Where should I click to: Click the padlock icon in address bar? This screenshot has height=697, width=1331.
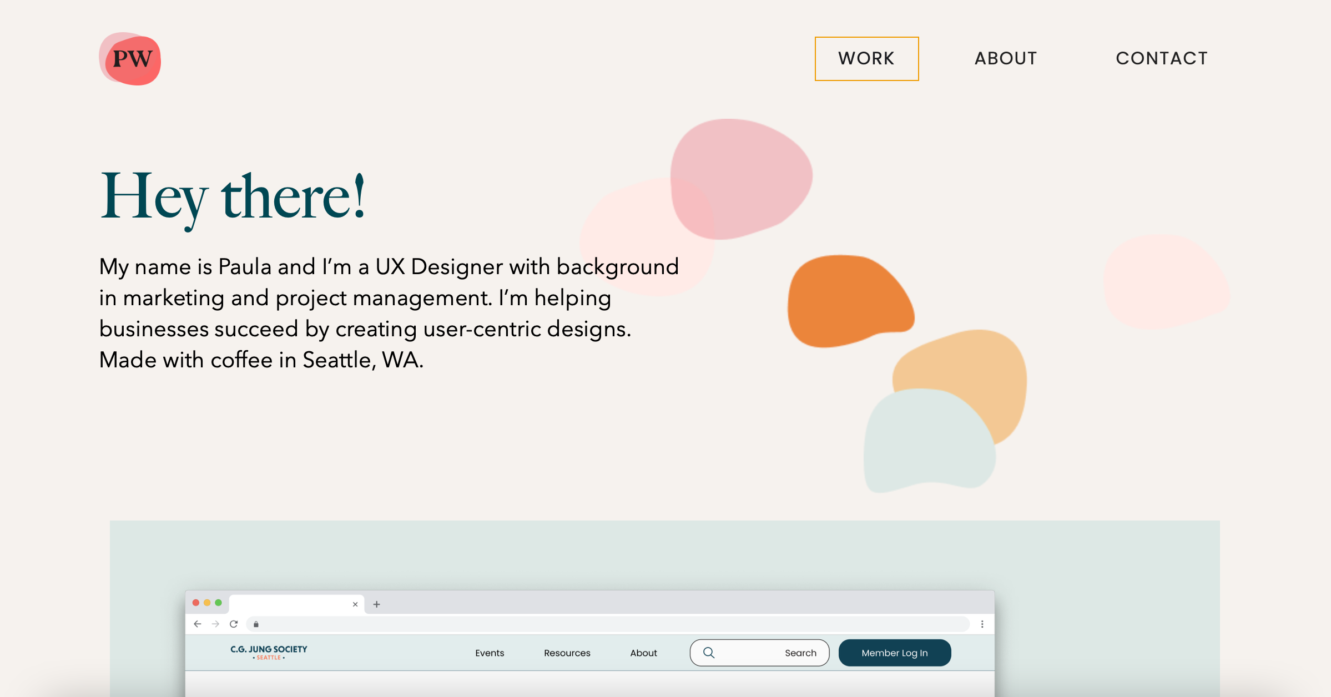[256, 624]
